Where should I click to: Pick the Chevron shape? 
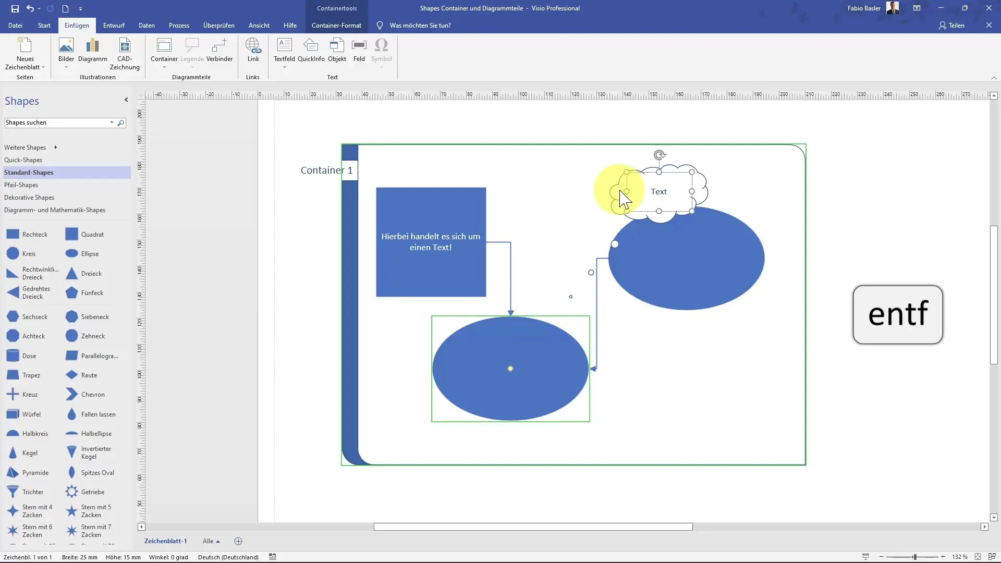point(85,395)
